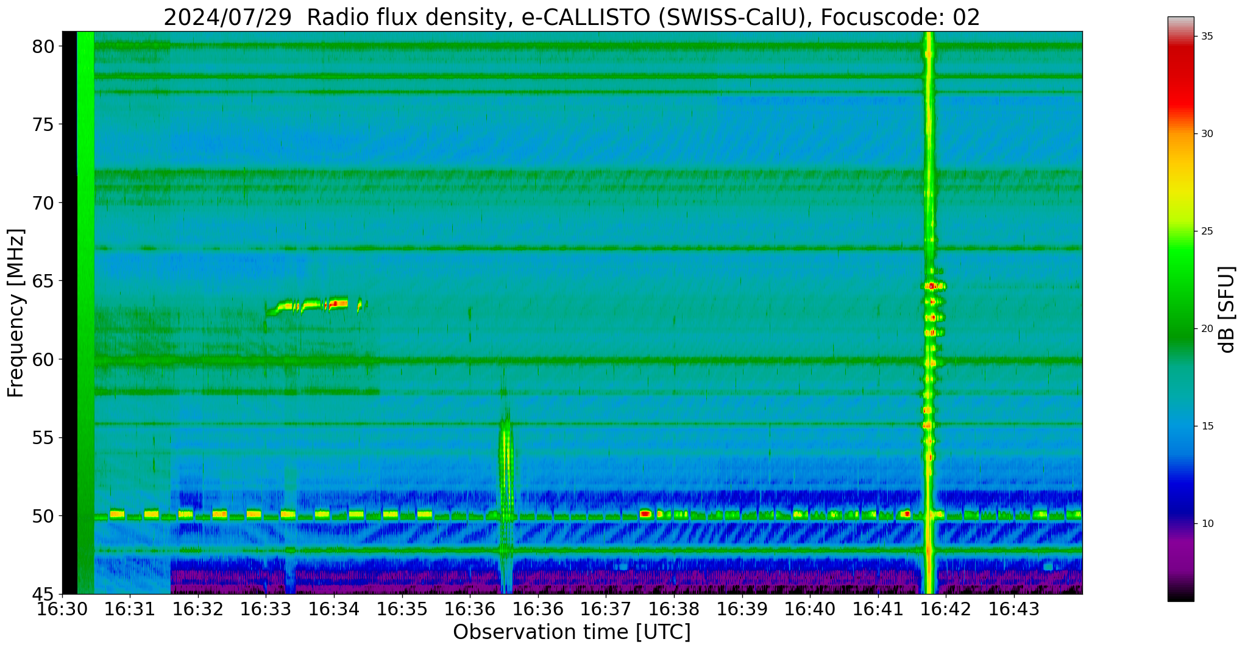The height and width of the screenshot is (650, 1245).
Task: Click the purple section of the colorbar
Action: (1181, 551)
